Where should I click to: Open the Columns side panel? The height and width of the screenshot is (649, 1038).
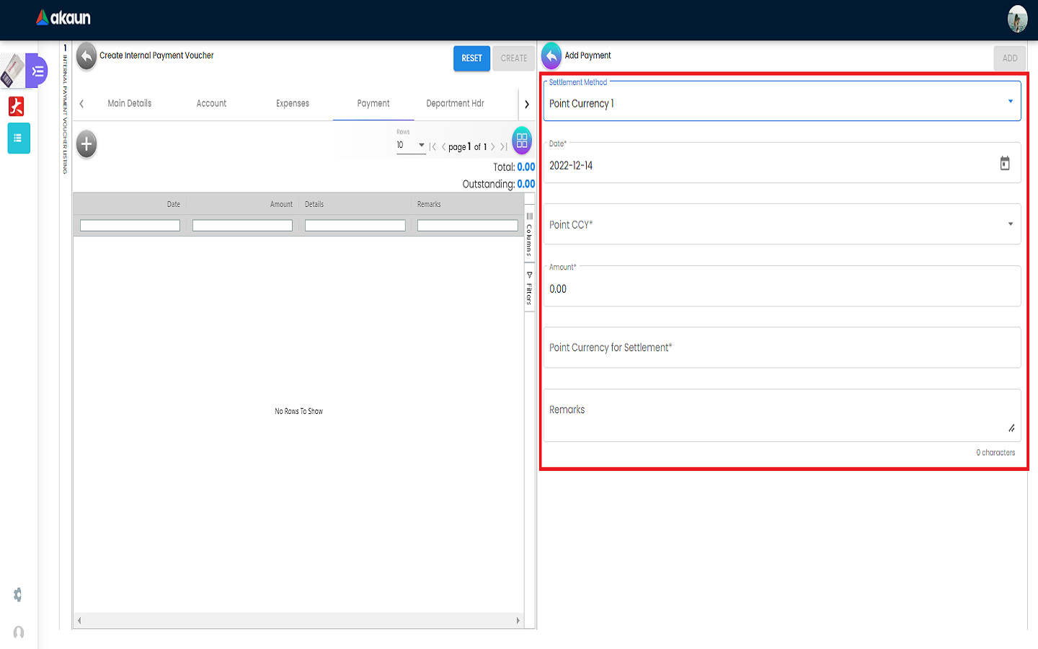(529, 235)
